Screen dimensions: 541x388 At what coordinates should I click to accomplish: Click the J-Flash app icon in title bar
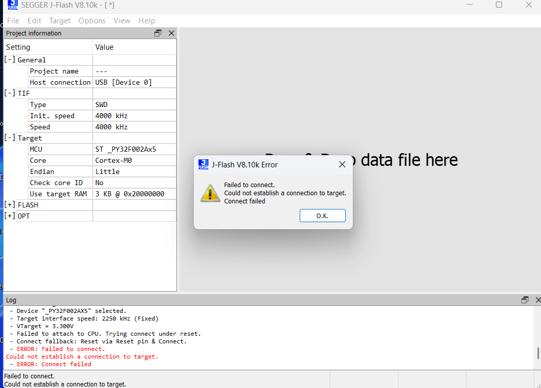[x=13, y=5]
